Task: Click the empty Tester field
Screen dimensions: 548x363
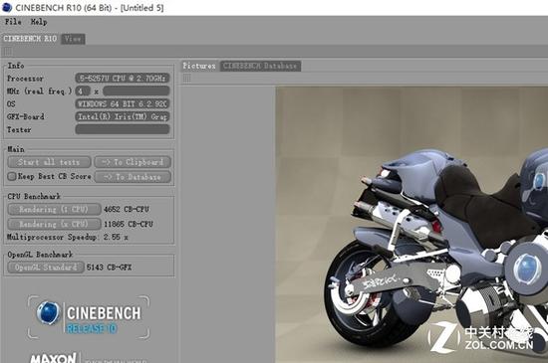Action: point(123,129)
